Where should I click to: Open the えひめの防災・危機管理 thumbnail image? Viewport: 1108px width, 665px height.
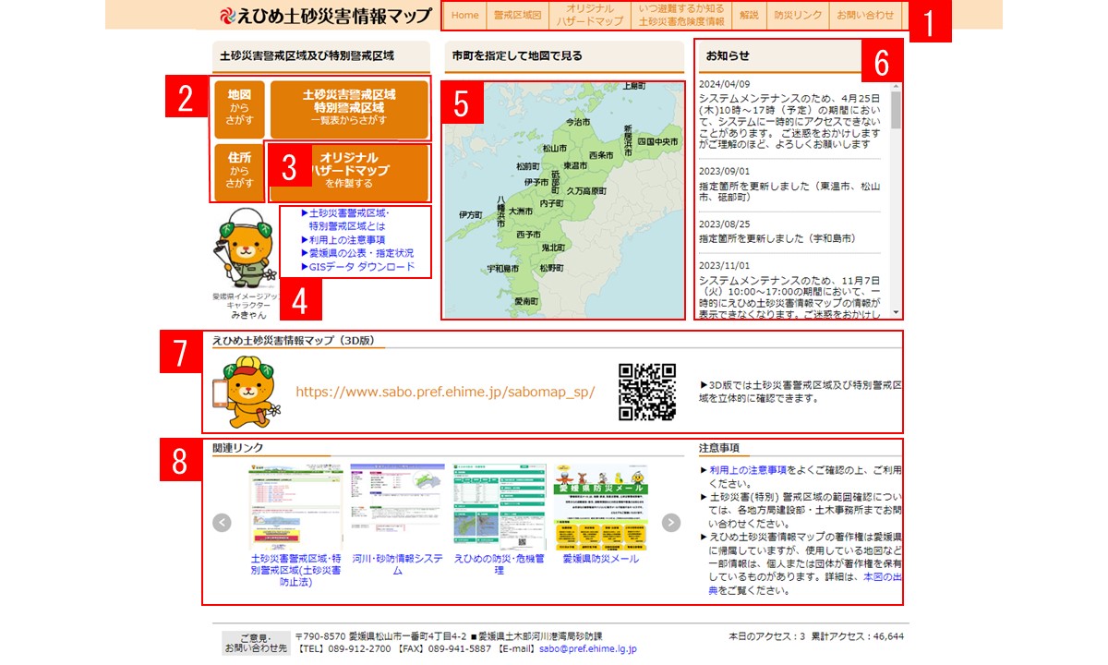[x=500, y=507]
